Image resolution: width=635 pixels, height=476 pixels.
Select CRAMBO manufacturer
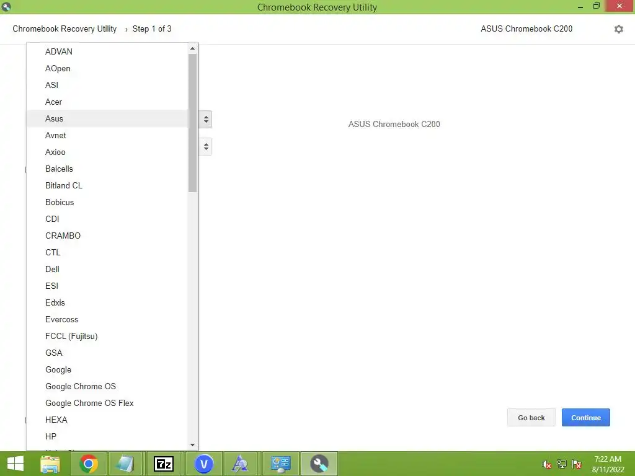click(107, 236)
